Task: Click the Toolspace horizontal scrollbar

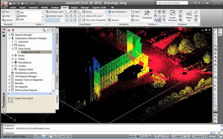Action: [29, 93]
